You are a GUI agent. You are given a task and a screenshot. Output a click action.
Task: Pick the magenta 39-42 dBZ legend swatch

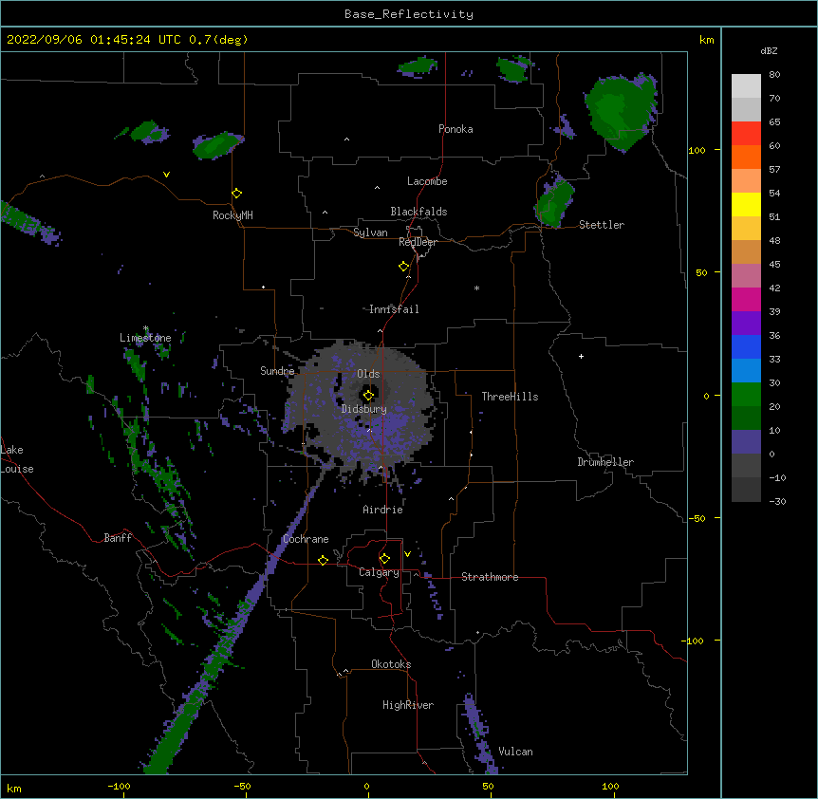point(746,299)
